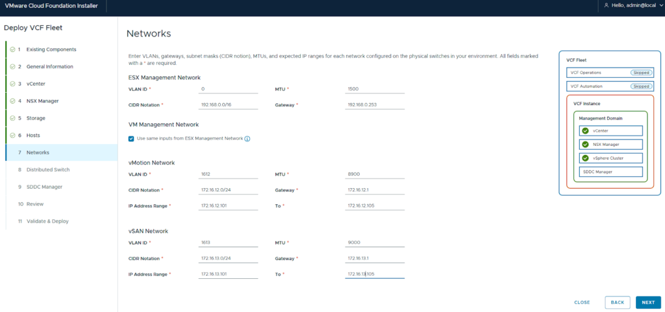Click green checkmark icon beside NSX Manager in diagram
This screenshot has width=665, height=312.
click(586, 145)
